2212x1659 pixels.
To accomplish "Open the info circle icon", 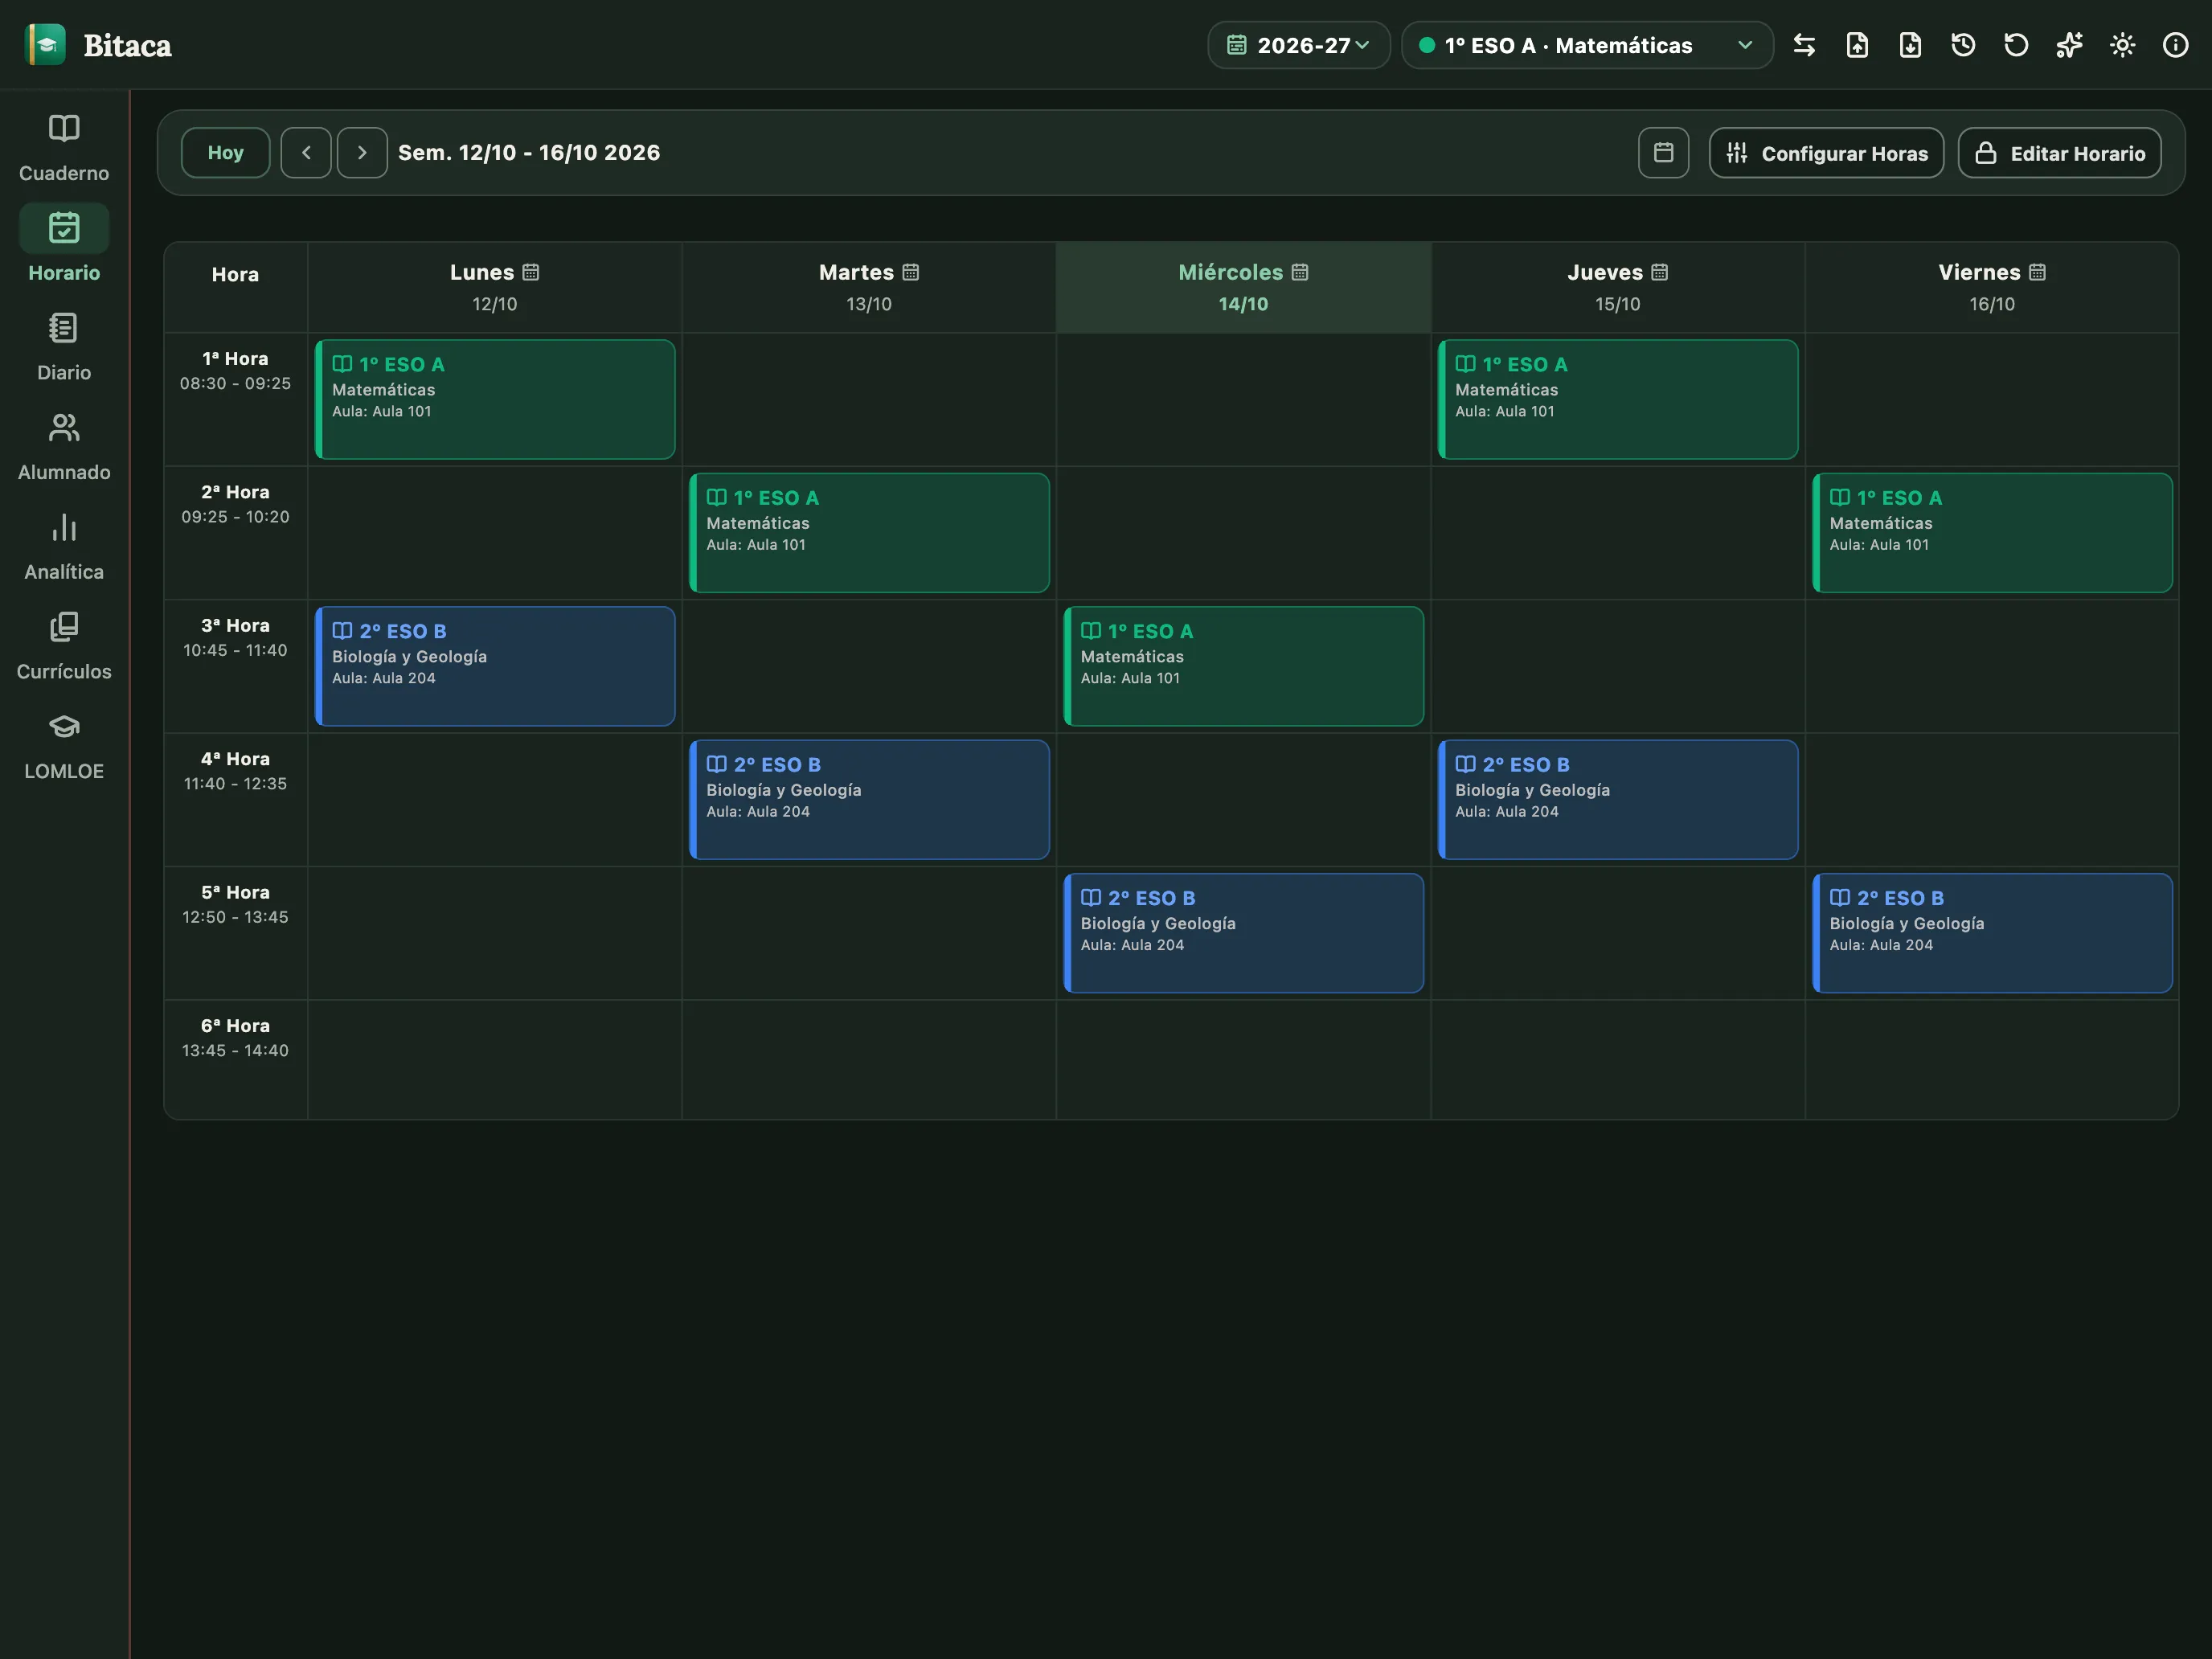I will click(x=2175, y=45).
